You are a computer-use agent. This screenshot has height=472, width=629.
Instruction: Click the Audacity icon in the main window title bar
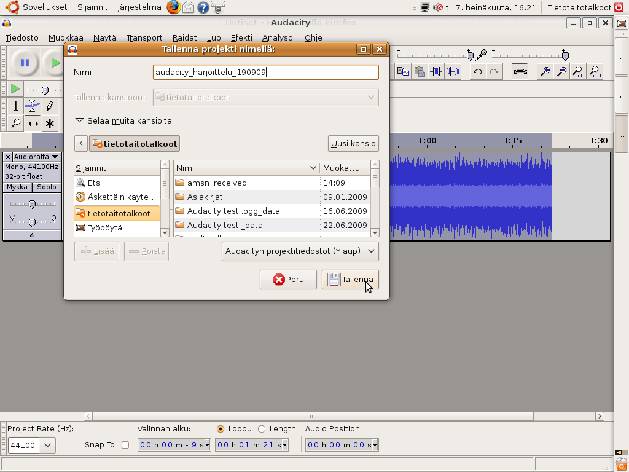coord(7,23)
